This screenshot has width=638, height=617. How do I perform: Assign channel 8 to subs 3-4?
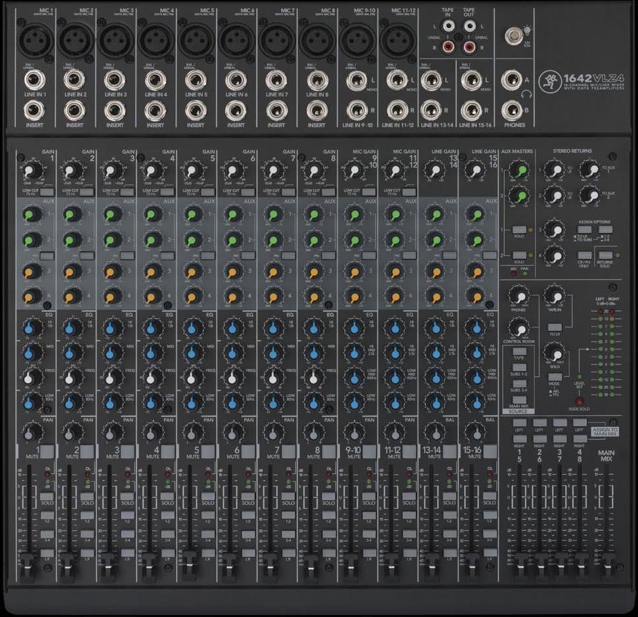(329, 534)
